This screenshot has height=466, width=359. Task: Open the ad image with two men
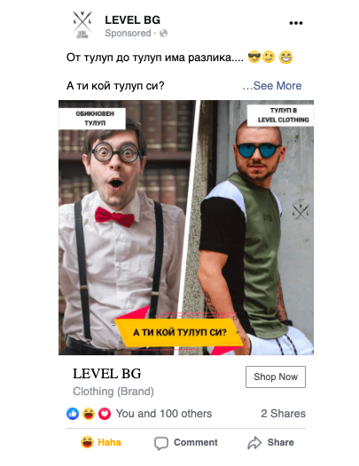pyautogui.click(x=186, y=228)
